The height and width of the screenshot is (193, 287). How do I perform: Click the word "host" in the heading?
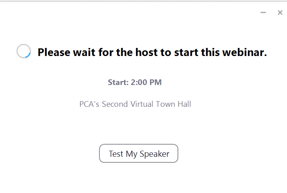(147, 52)
